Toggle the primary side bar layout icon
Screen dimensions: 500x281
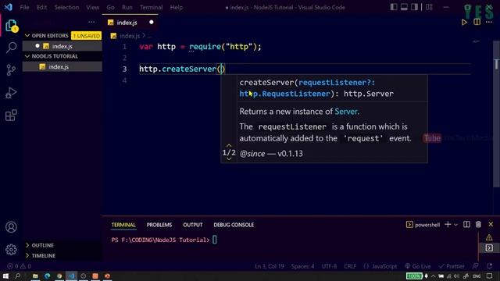[394, 7]
